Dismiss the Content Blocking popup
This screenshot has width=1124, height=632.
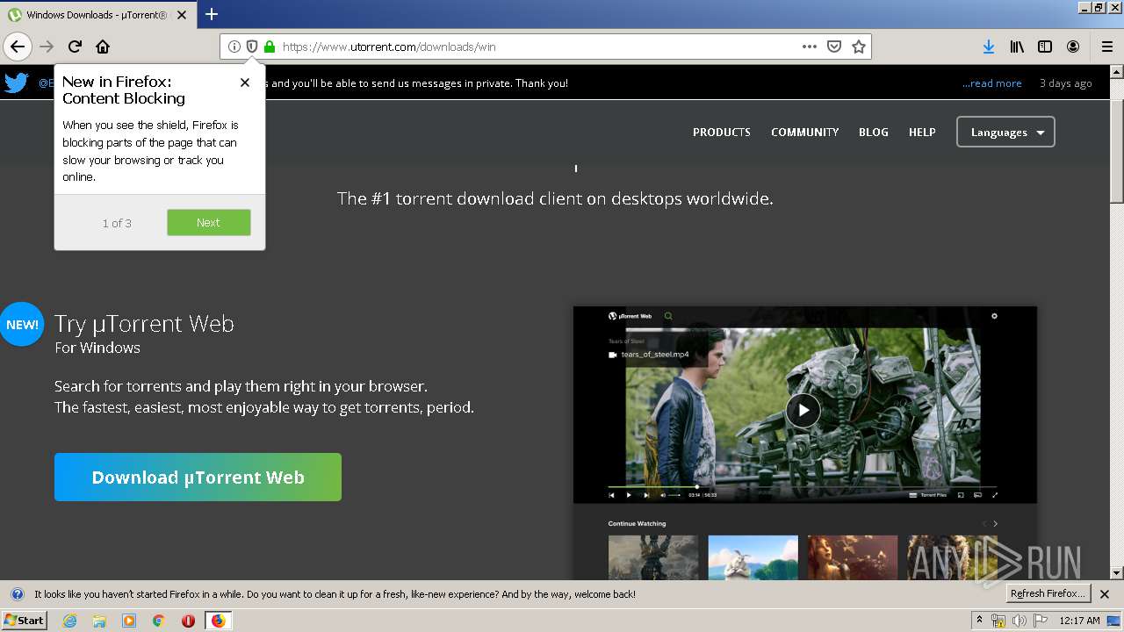coord(245,83)
